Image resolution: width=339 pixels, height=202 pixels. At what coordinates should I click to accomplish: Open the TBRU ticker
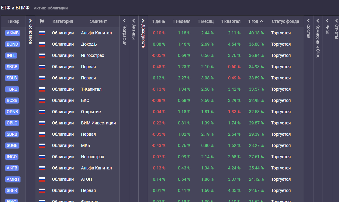12,89
